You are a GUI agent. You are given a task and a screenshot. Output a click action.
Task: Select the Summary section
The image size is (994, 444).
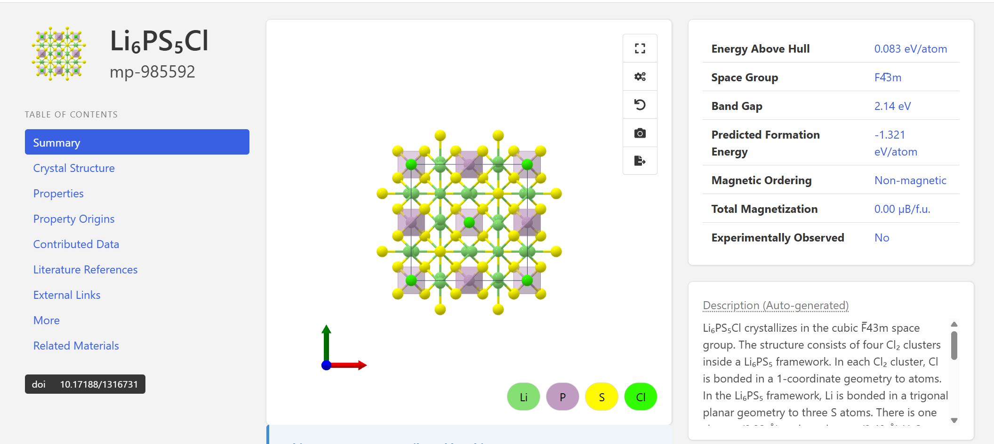pyautogui.click(x=137, y=142)
